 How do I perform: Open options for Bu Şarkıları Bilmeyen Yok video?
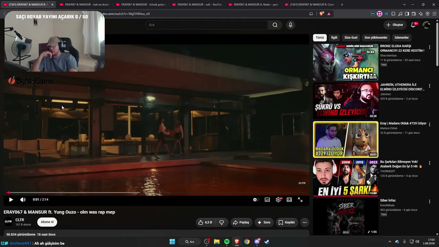[429, 163]
